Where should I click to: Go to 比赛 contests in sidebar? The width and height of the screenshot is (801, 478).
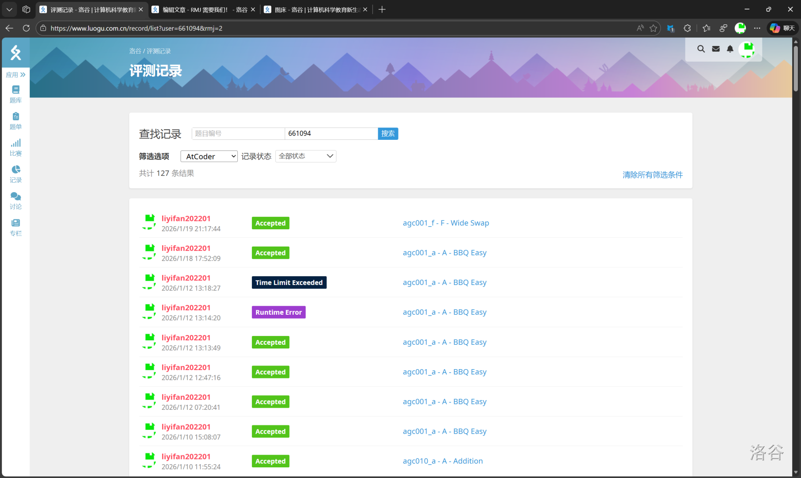coord(15,147)
